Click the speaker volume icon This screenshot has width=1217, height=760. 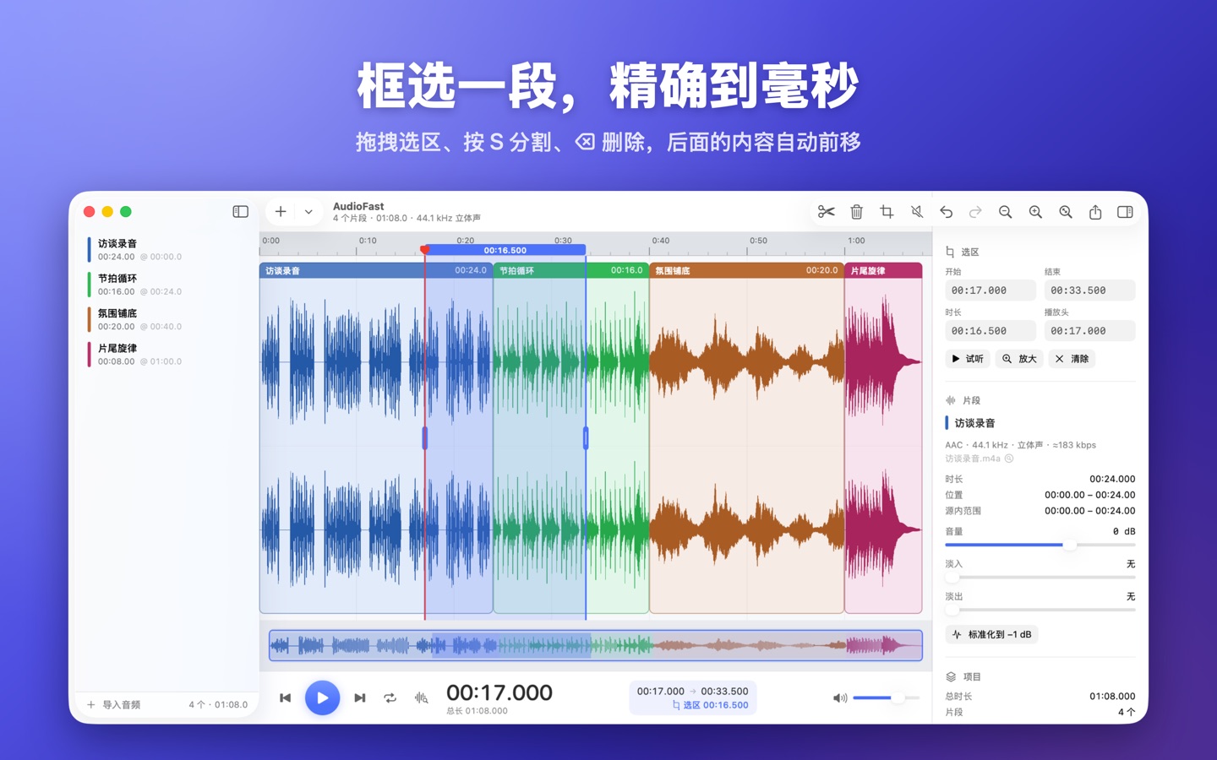pyautogui.click(x=839, y=698)
